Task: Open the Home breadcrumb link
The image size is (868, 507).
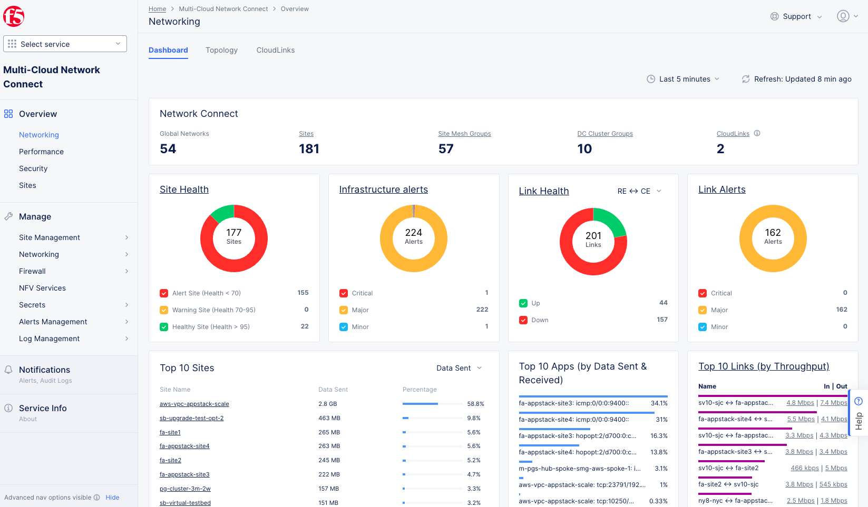Action: [157, 8]
